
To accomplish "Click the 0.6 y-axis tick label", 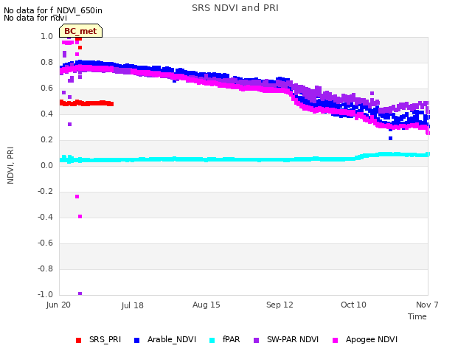I will [x=46, y=88].
